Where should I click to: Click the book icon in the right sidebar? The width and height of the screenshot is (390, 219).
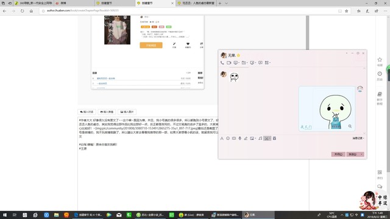380,94
